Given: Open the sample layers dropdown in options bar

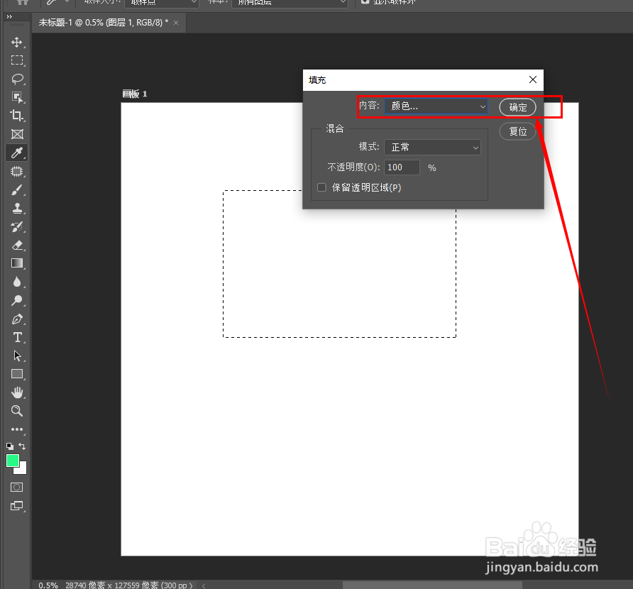Looking at the screenshot, I should [x=290, y=3].
